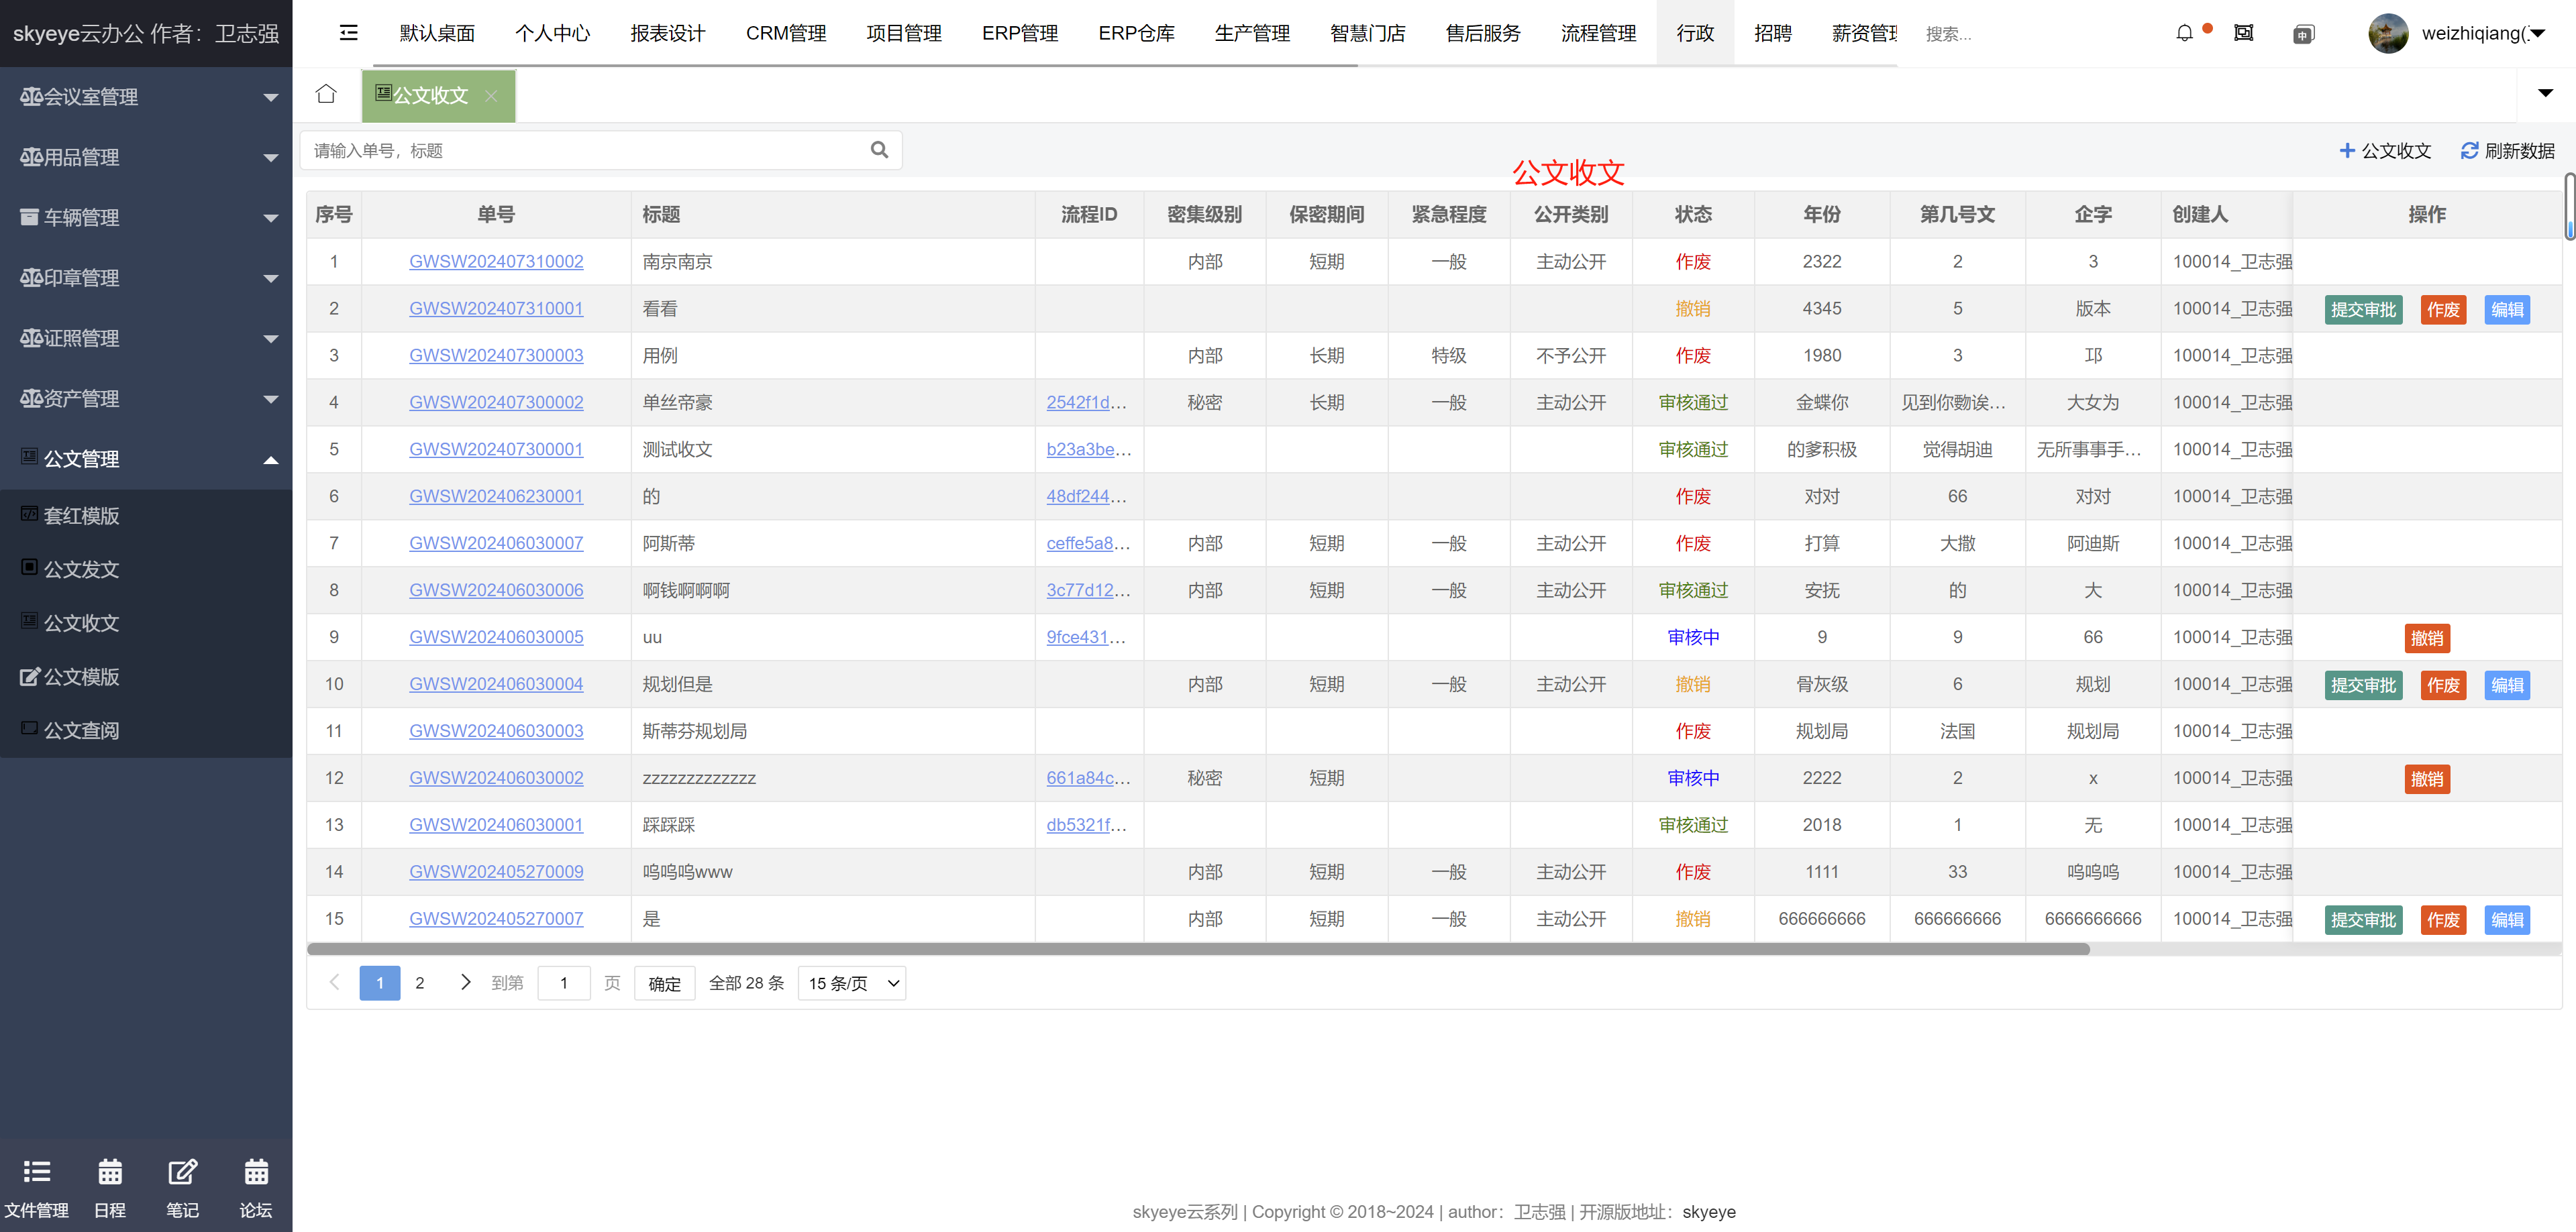Click the home tab icon
The height and width of the screenshot is (1232, 2576).
pyautogui.click(x=326, y=94)
